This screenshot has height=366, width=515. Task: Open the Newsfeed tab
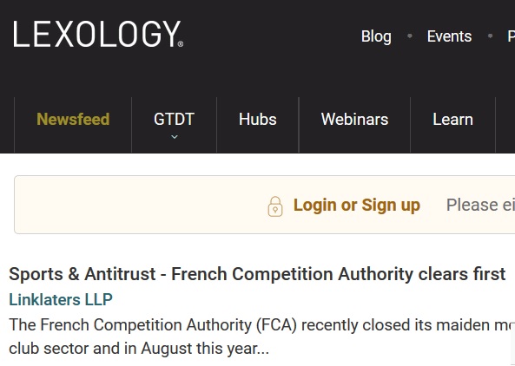click(x=73, y=119)
